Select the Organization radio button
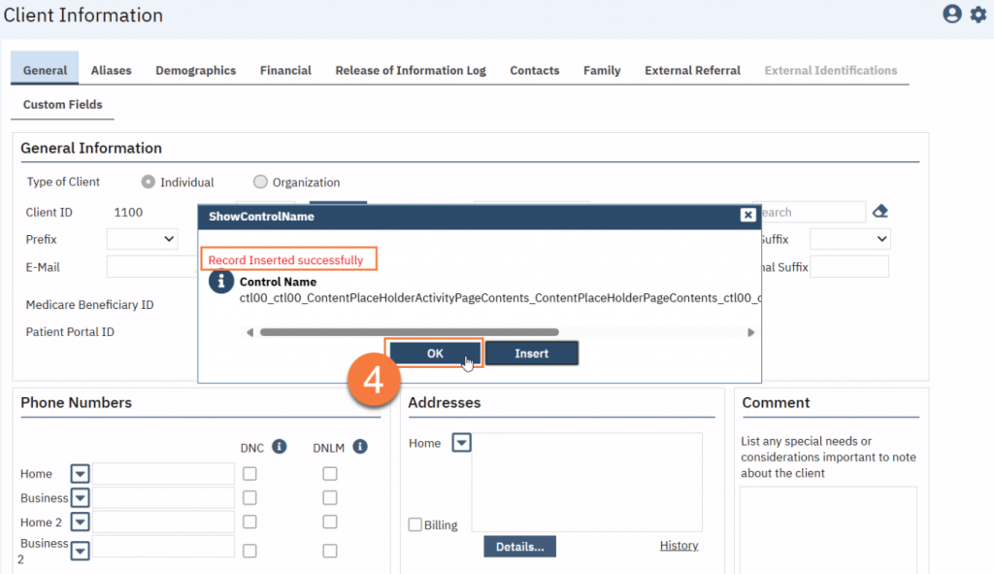994x574 pixels. coord(260,182)
